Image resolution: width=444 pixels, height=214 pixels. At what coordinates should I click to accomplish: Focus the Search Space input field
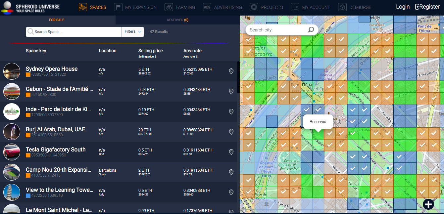(74, 32)
